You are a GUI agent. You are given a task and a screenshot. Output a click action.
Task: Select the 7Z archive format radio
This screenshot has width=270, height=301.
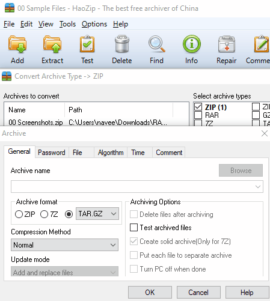click(x=44, y=214)
